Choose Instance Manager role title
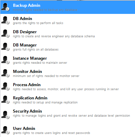Image resolution: width=135 pixels, height=137 pixels. 30,58
